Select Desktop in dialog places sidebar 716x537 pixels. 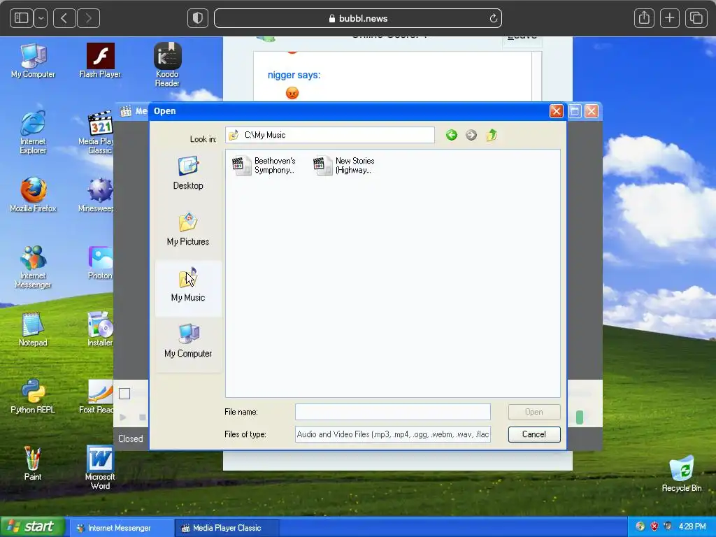(188, 173)
